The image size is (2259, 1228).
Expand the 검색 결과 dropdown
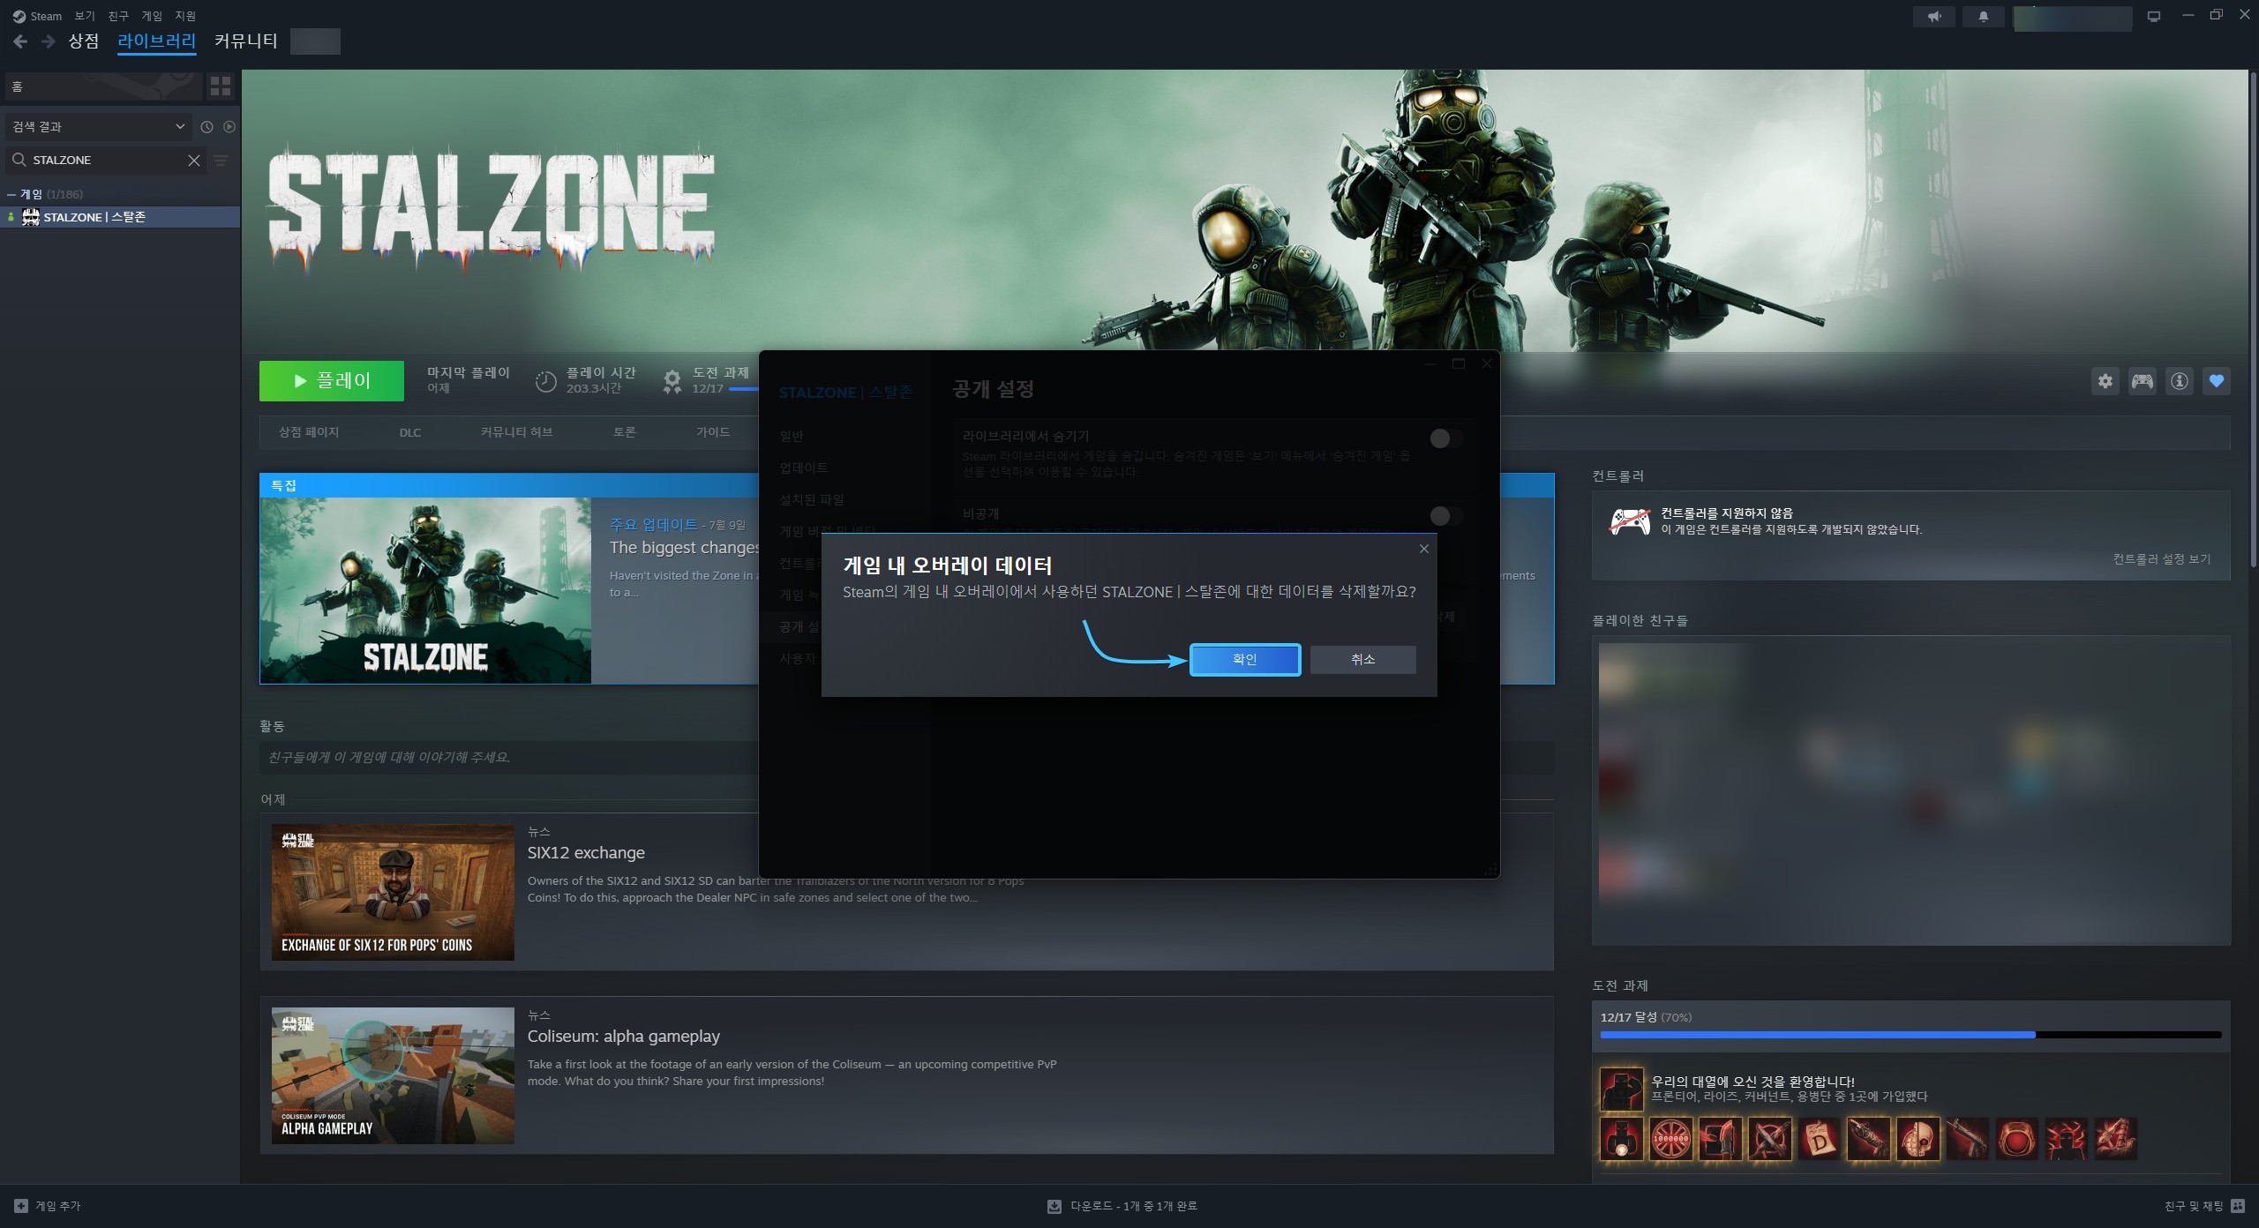pos(98,127)
